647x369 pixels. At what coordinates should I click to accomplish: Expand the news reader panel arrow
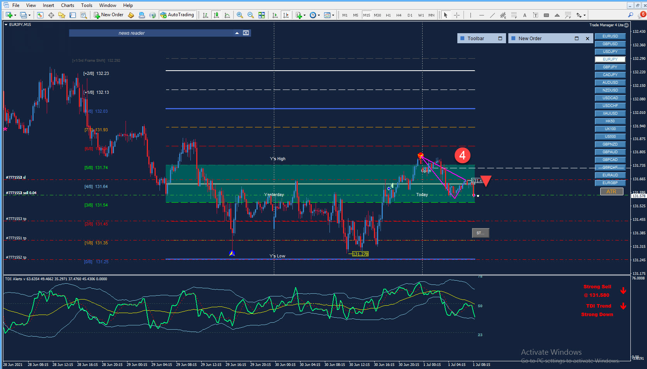pos(237,33)
